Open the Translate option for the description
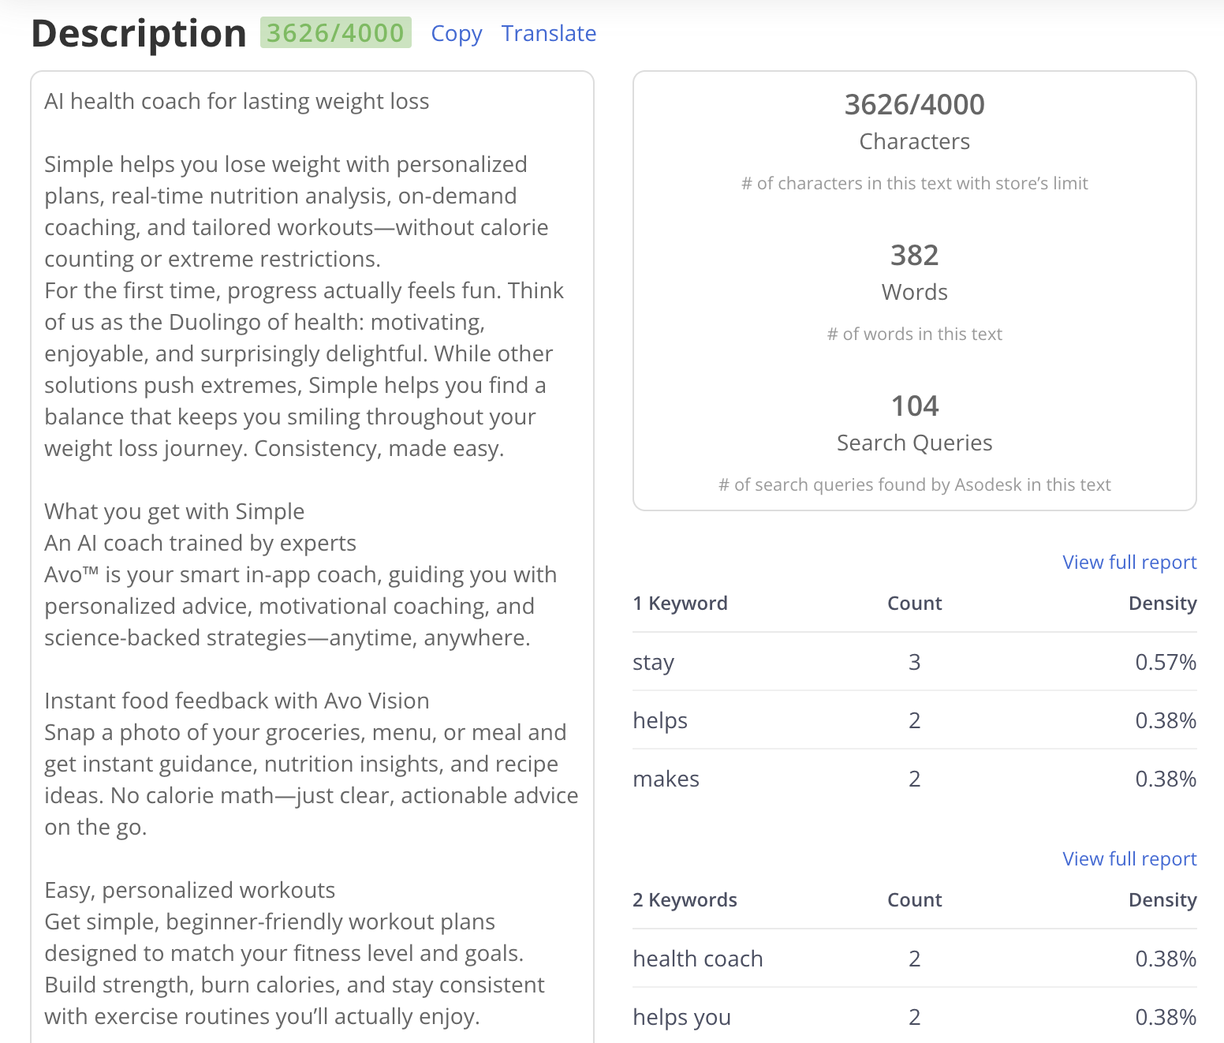 (548, 34)
